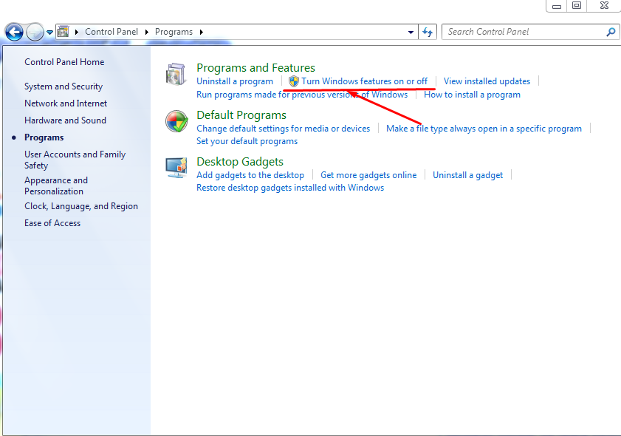
Task: Click inside the Search Control Panel box
Action: click(517, 32)
